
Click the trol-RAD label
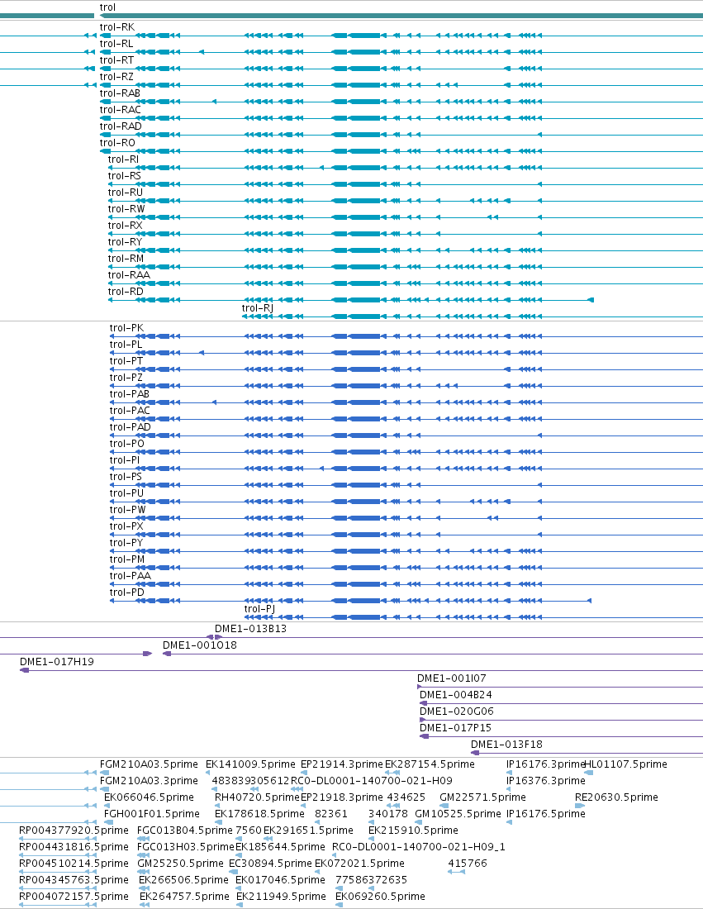click(121, 126)
